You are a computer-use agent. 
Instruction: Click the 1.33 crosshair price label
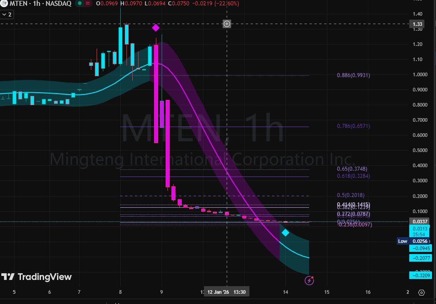pos(417,24)
